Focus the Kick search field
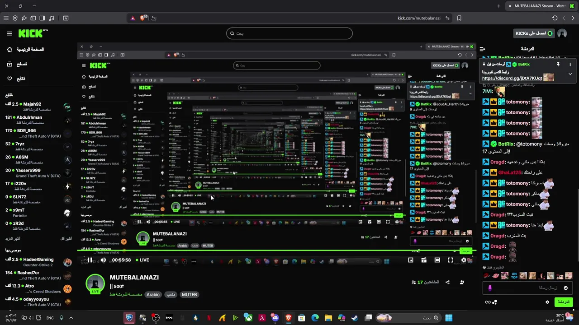The image size is (579, 325). (289, 33)
